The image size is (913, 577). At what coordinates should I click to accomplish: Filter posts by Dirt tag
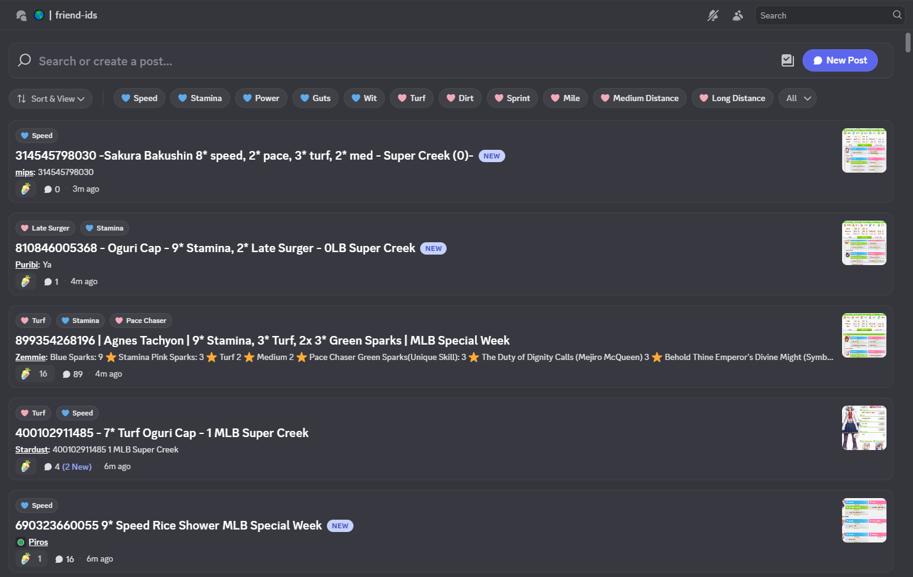pyautogui.click(x=460, y=98)
